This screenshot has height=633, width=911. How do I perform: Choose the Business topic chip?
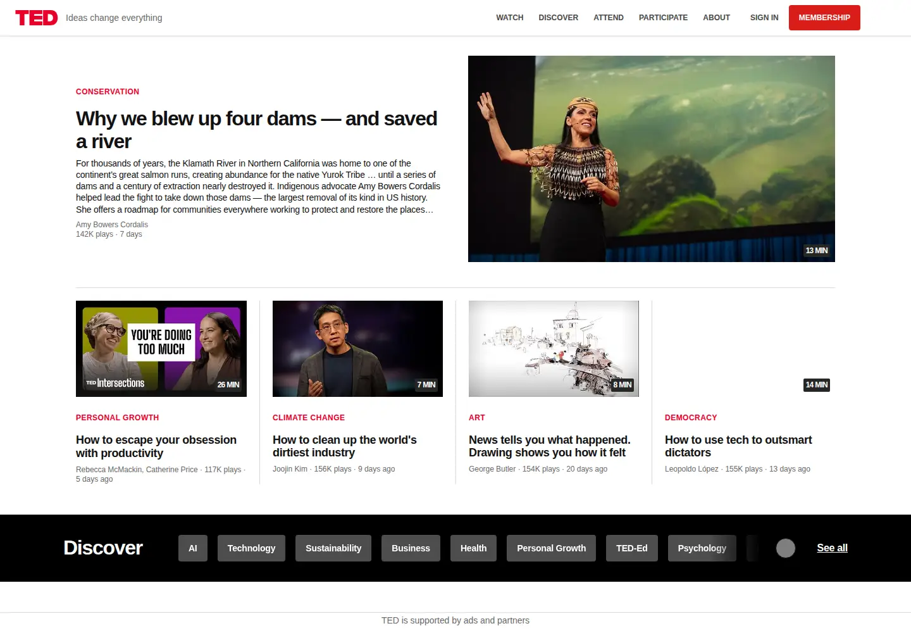click(x=411, y=548)
